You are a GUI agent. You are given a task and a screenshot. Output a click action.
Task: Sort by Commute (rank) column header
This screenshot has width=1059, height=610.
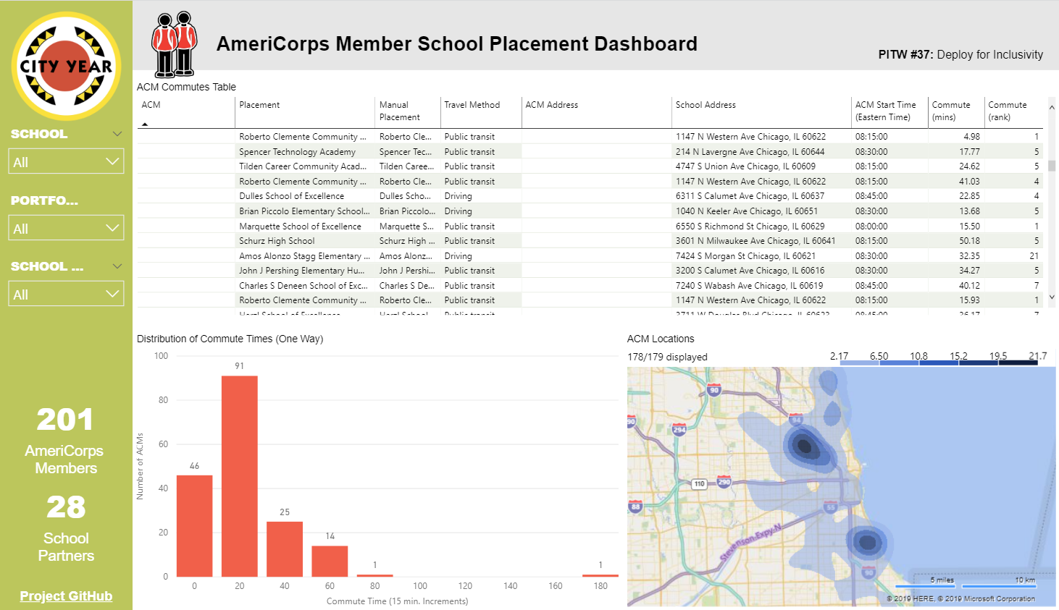click(1008, 111)
